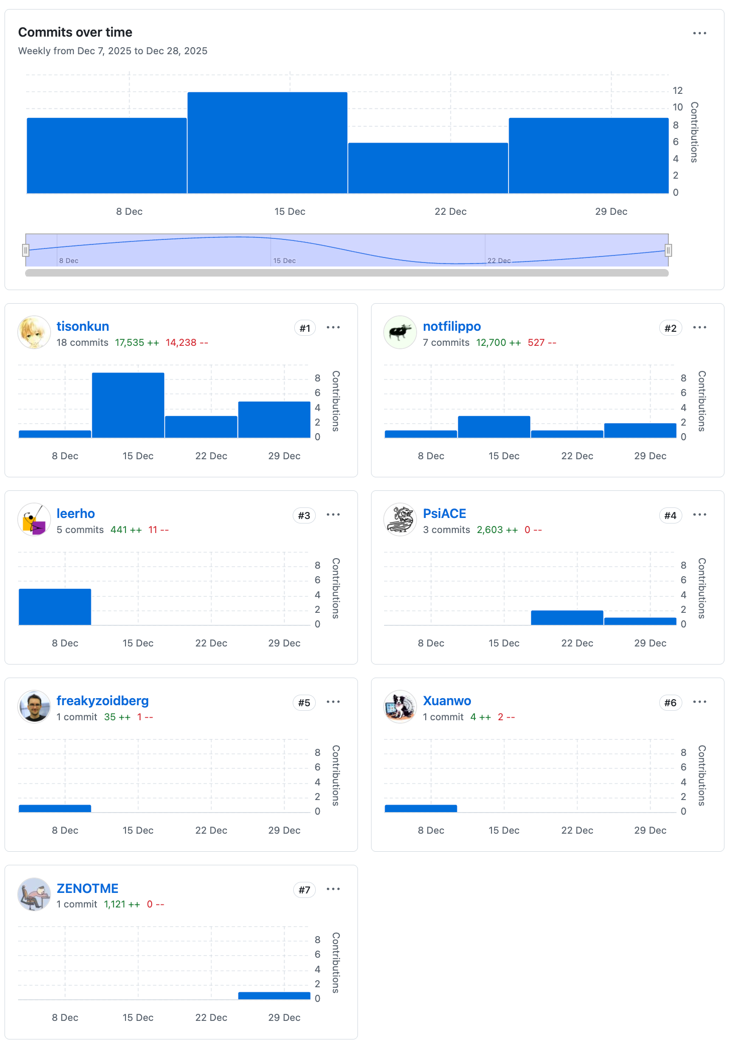Click Xuanwo's avatar image
The image size is (730, 1048).
coord(400,707)
